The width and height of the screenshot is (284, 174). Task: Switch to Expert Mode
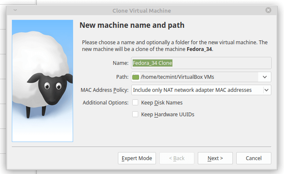(x=137, y=158)
